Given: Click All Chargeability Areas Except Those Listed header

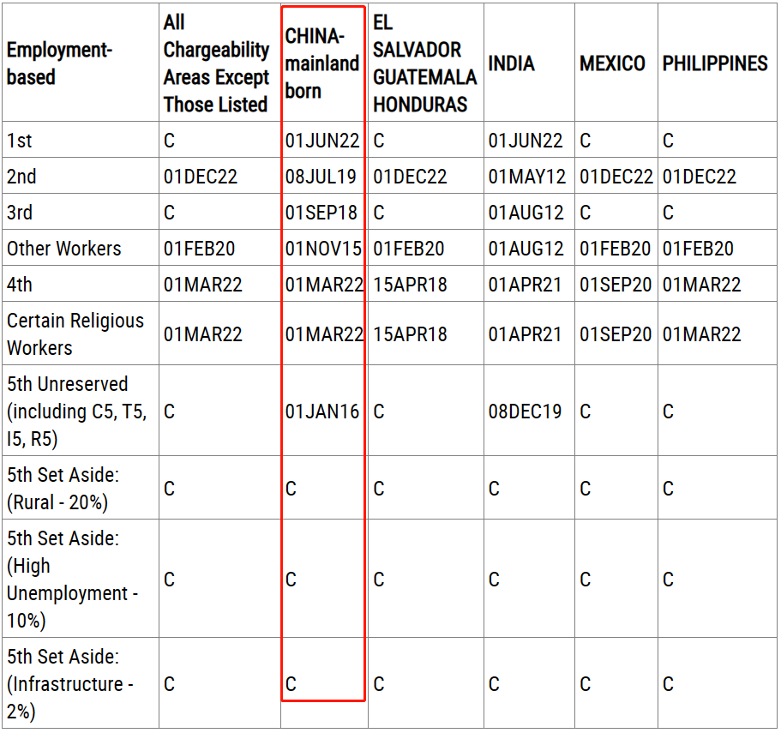Looking at the screenshot, I should point(216,63).
